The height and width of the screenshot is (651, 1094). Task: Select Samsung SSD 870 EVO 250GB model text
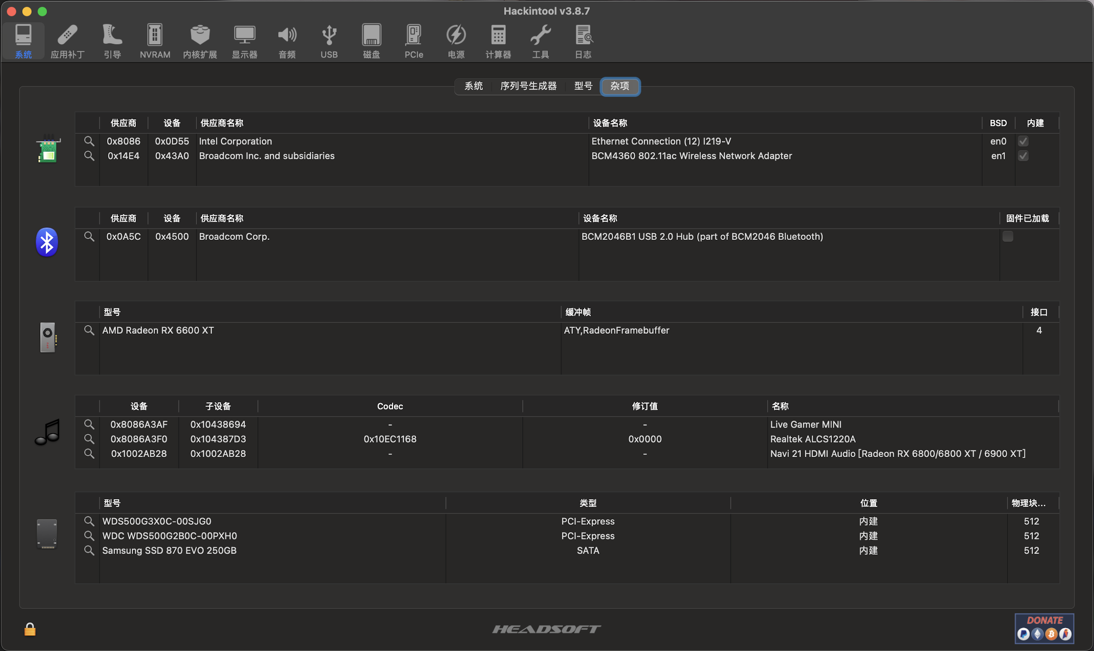169,550
